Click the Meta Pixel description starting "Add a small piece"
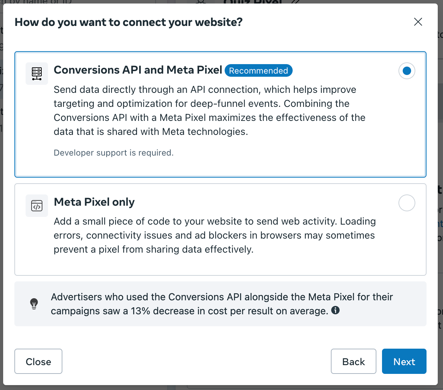 pyautogui.click(x=214, y=235)
